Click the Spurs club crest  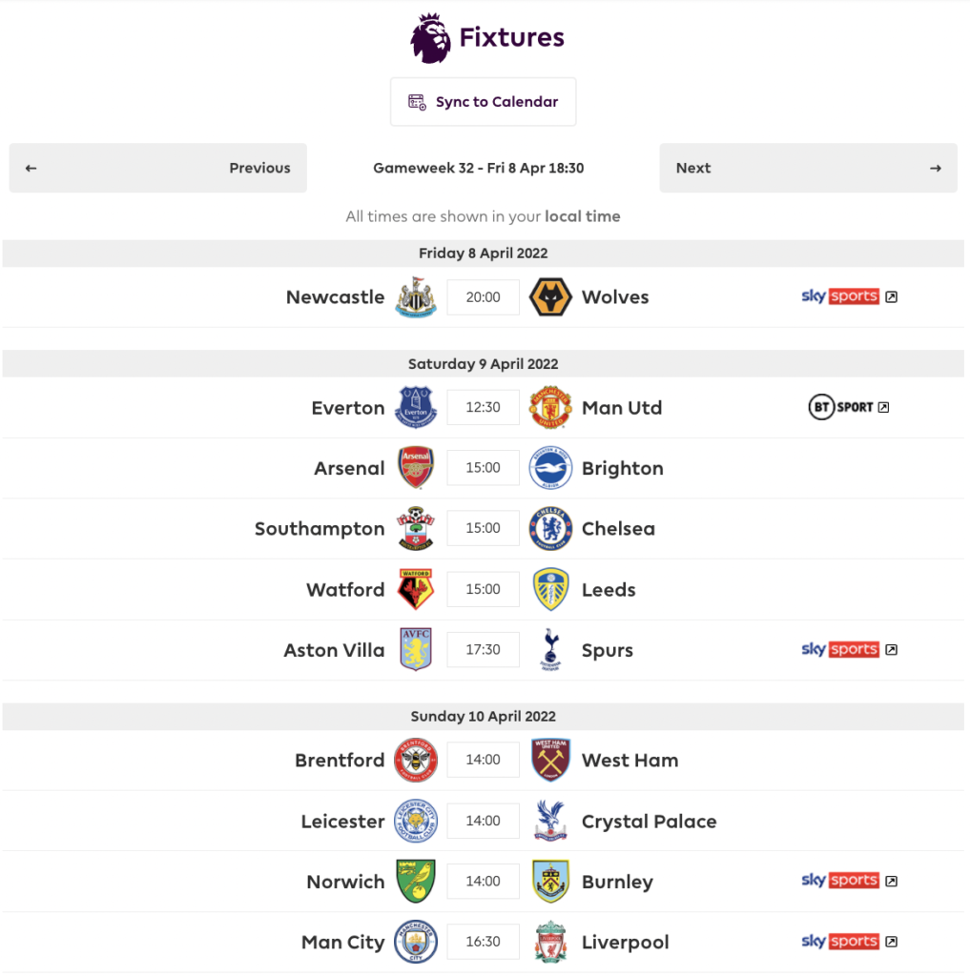(550, 649)
